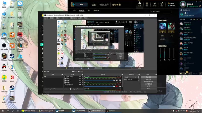The width and height of the screenshot is (202, 113).
Task: Open the OBS 工具(T) menu
Action: click(80, 18)
